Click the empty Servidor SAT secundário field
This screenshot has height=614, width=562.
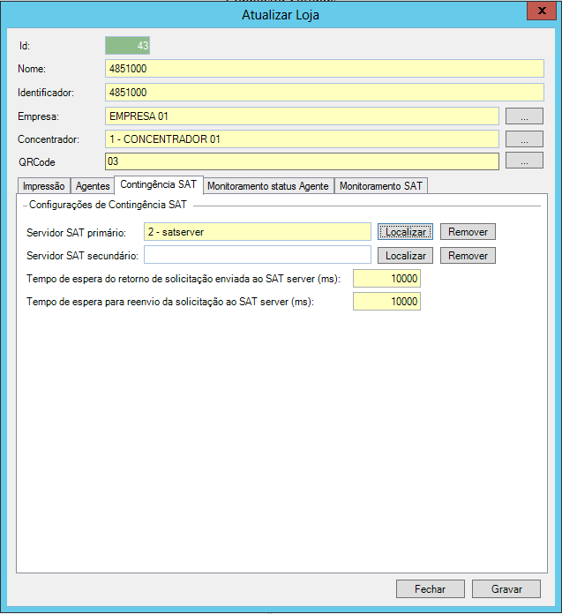[257, 255]
